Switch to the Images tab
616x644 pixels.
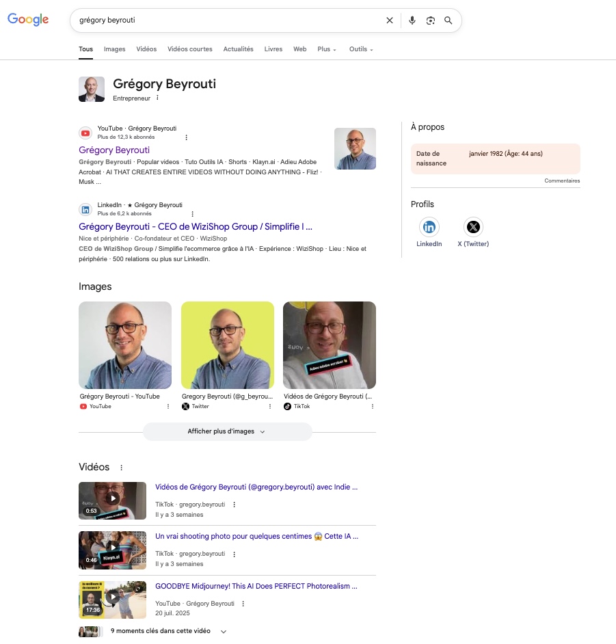[x=115, y=49]
